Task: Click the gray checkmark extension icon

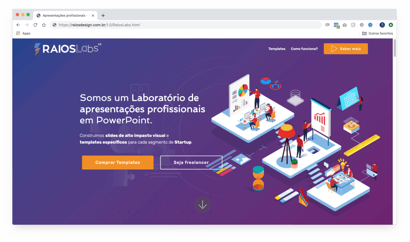Action: tap(362, 25)
